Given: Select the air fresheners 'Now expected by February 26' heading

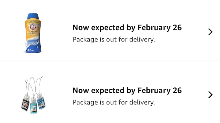Looking at the screenshot, I should (127, 90).
